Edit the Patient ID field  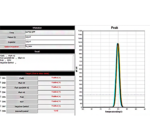49,37
